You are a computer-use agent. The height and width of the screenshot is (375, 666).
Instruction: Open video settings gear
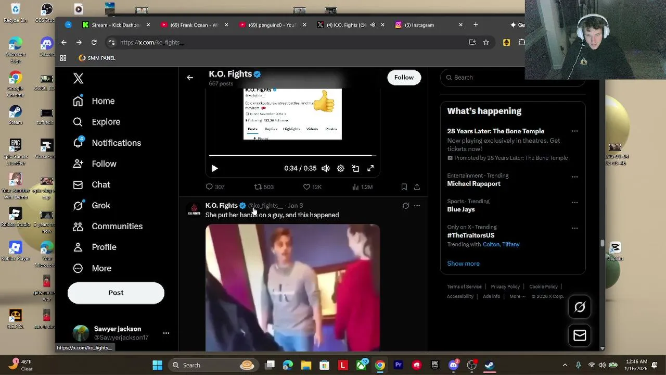[341, 168]
